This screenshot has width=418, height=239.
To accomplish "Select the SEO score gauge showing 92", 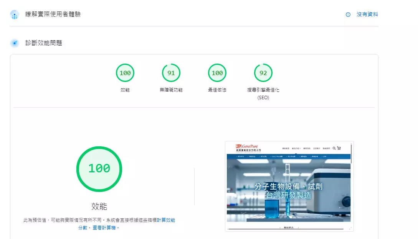I will click(263, 73).
